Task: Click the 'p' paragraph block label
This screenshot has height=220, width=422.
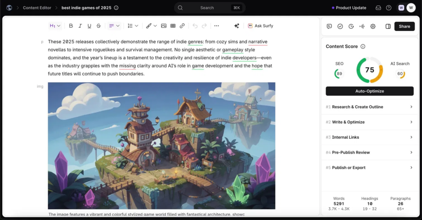Action: click(42, 42)
